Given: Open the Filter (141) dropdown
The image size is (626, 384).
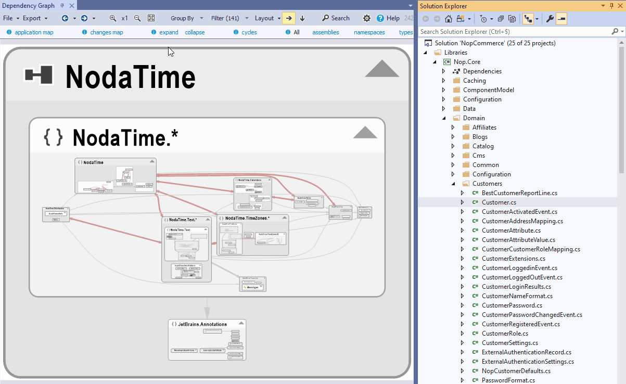Looking at the screenshot, I should click(230, 18).
